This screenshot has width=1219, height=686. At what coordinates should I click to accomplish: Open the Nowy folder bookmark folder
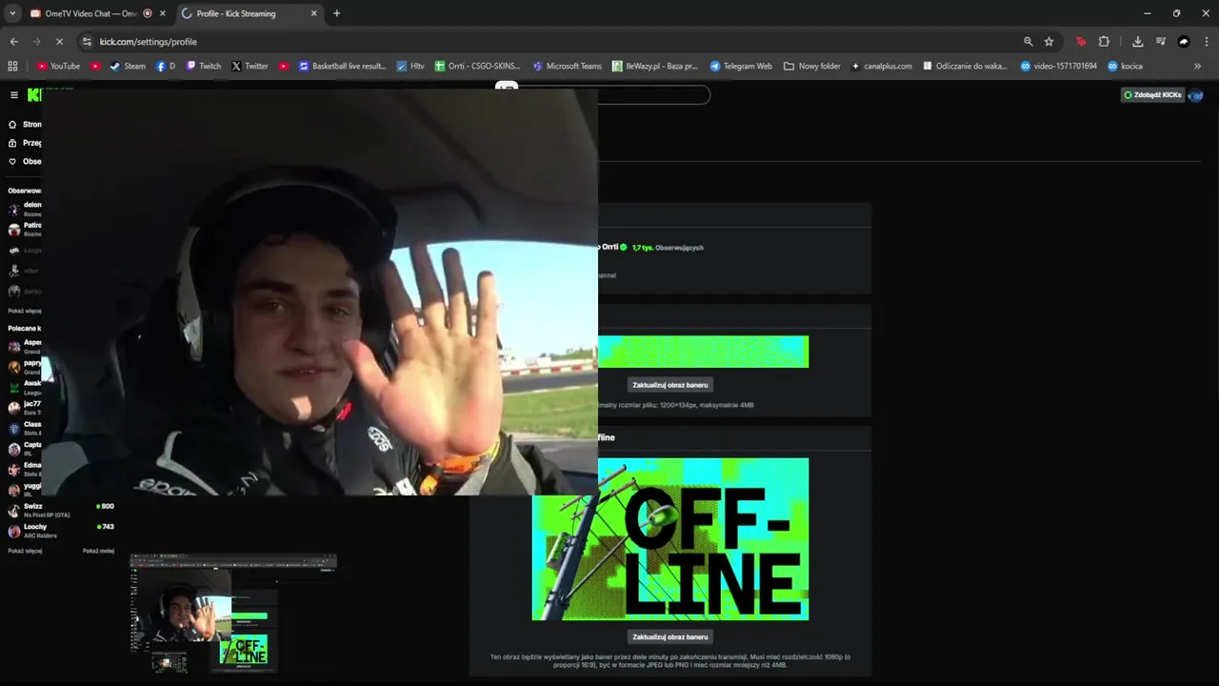pyautogui.click(x=812, y=67)
